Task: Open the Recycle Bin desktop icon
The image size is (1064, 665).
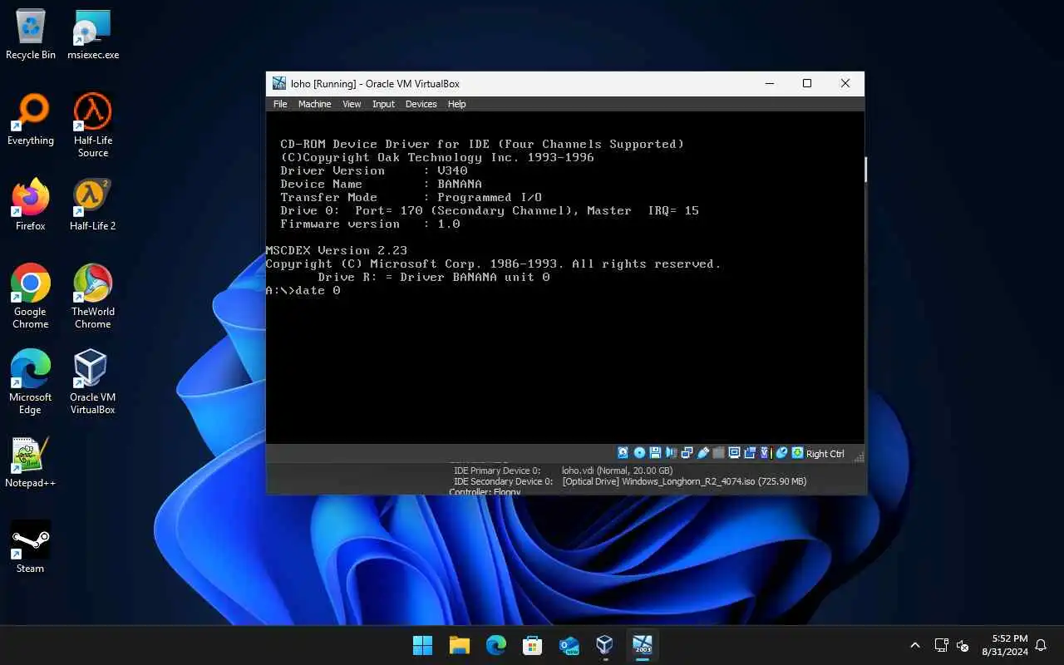Action: pyautogui.click(x=31, y=35)
